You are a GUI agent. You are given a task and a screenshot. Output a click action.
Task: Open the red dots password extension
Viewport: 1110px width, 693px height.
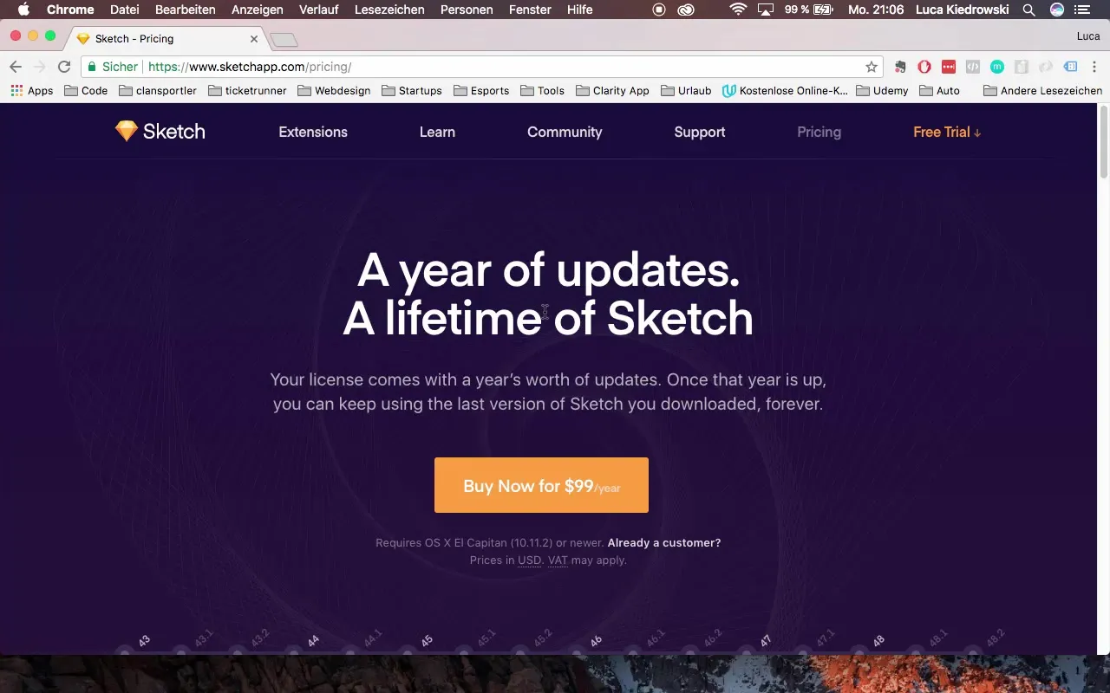click(x=949, y=67)
